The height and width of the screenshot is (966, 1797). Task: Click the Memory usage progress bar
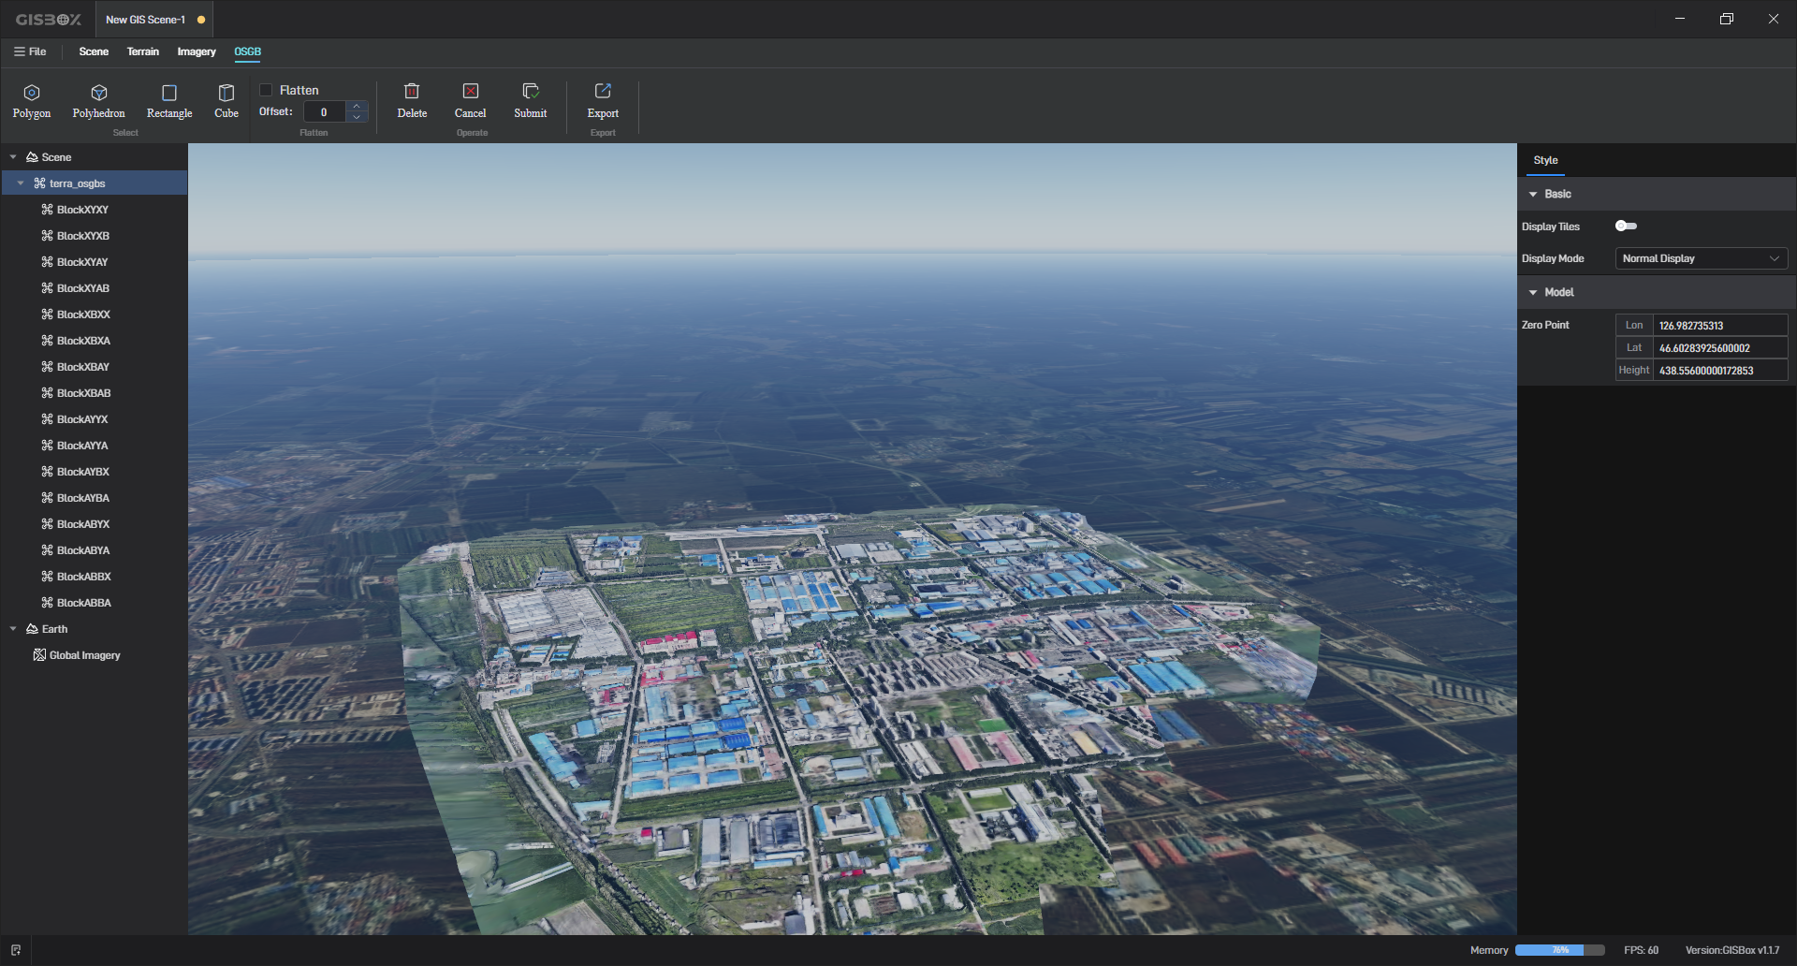(x=1559, y=950)
